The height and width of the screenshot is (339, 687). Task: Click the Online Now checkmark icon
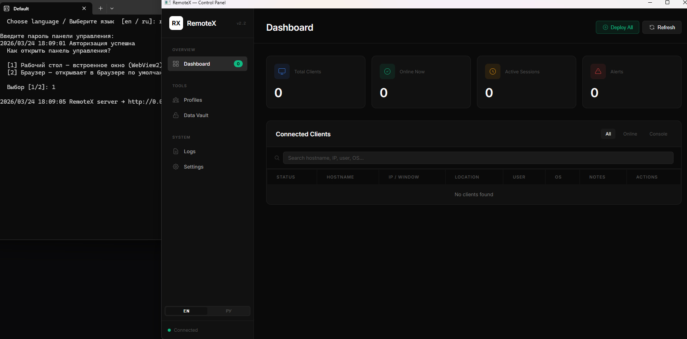[x=387, y=71]
